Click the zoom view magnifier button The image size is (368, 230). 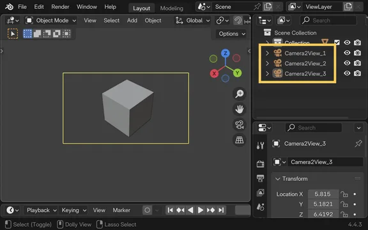point(240,94)
